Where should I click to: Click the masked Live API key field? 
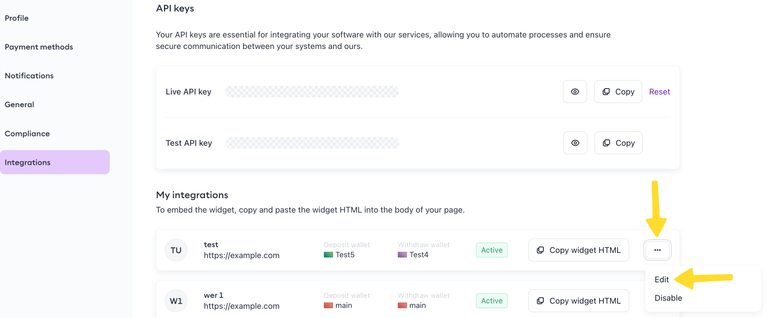pyautogui.click(x=312, y=92)
